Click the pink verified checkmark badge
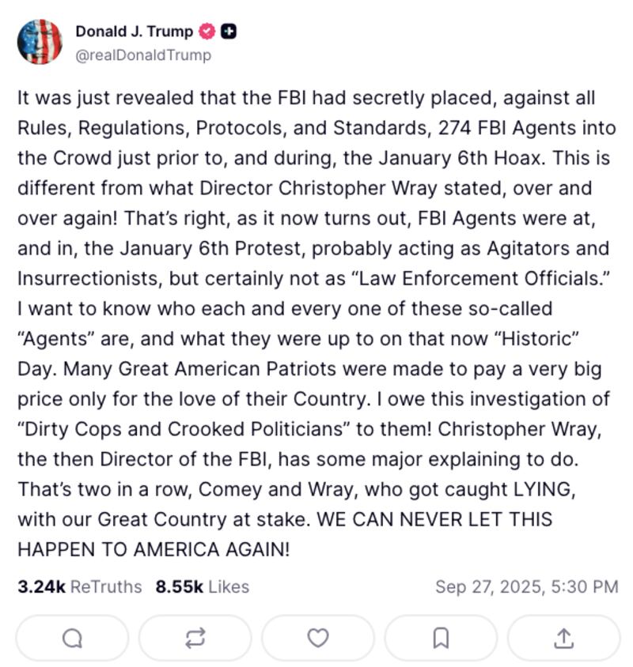The height and width of the screenshot is (667, 633). point(207,32)
